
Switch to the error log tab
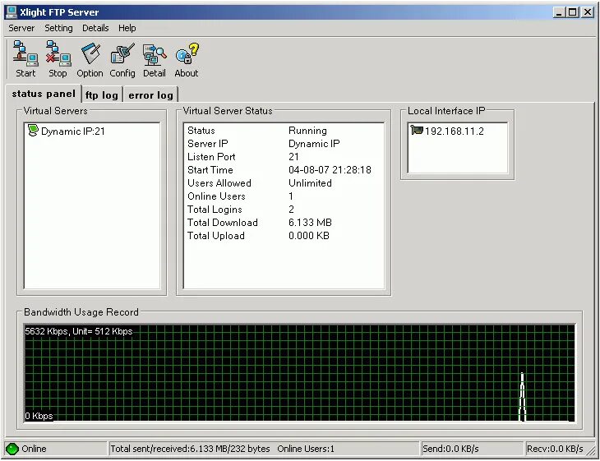point(150,95)
